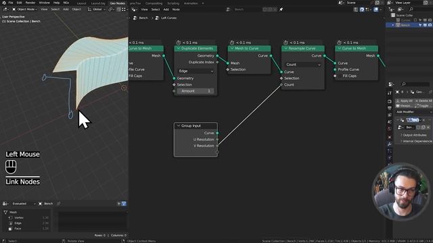Click the Blender logo icon
The width and height of the screenshot is (433, 243).
pos(4,3)
